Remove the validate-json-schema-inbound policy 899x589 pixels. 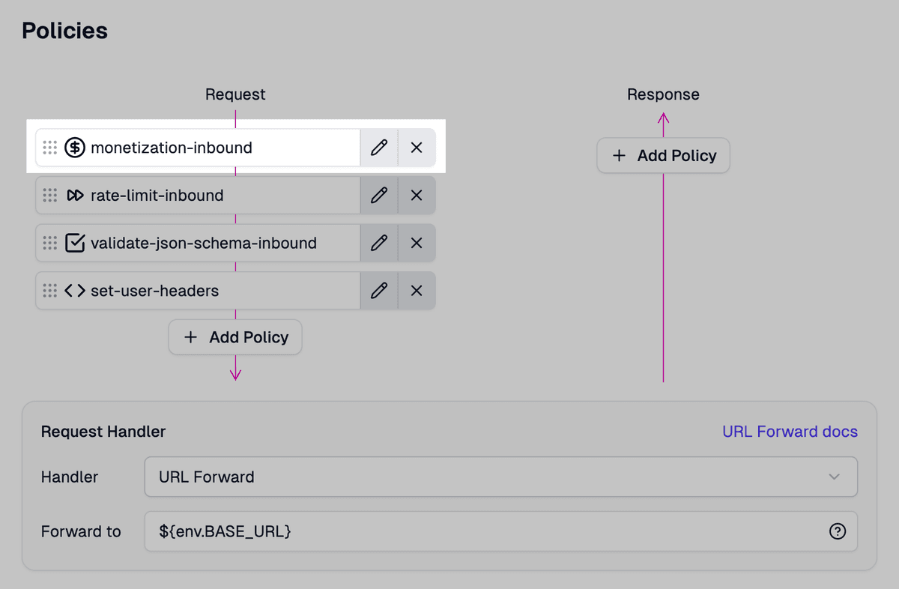coord(417,243)
